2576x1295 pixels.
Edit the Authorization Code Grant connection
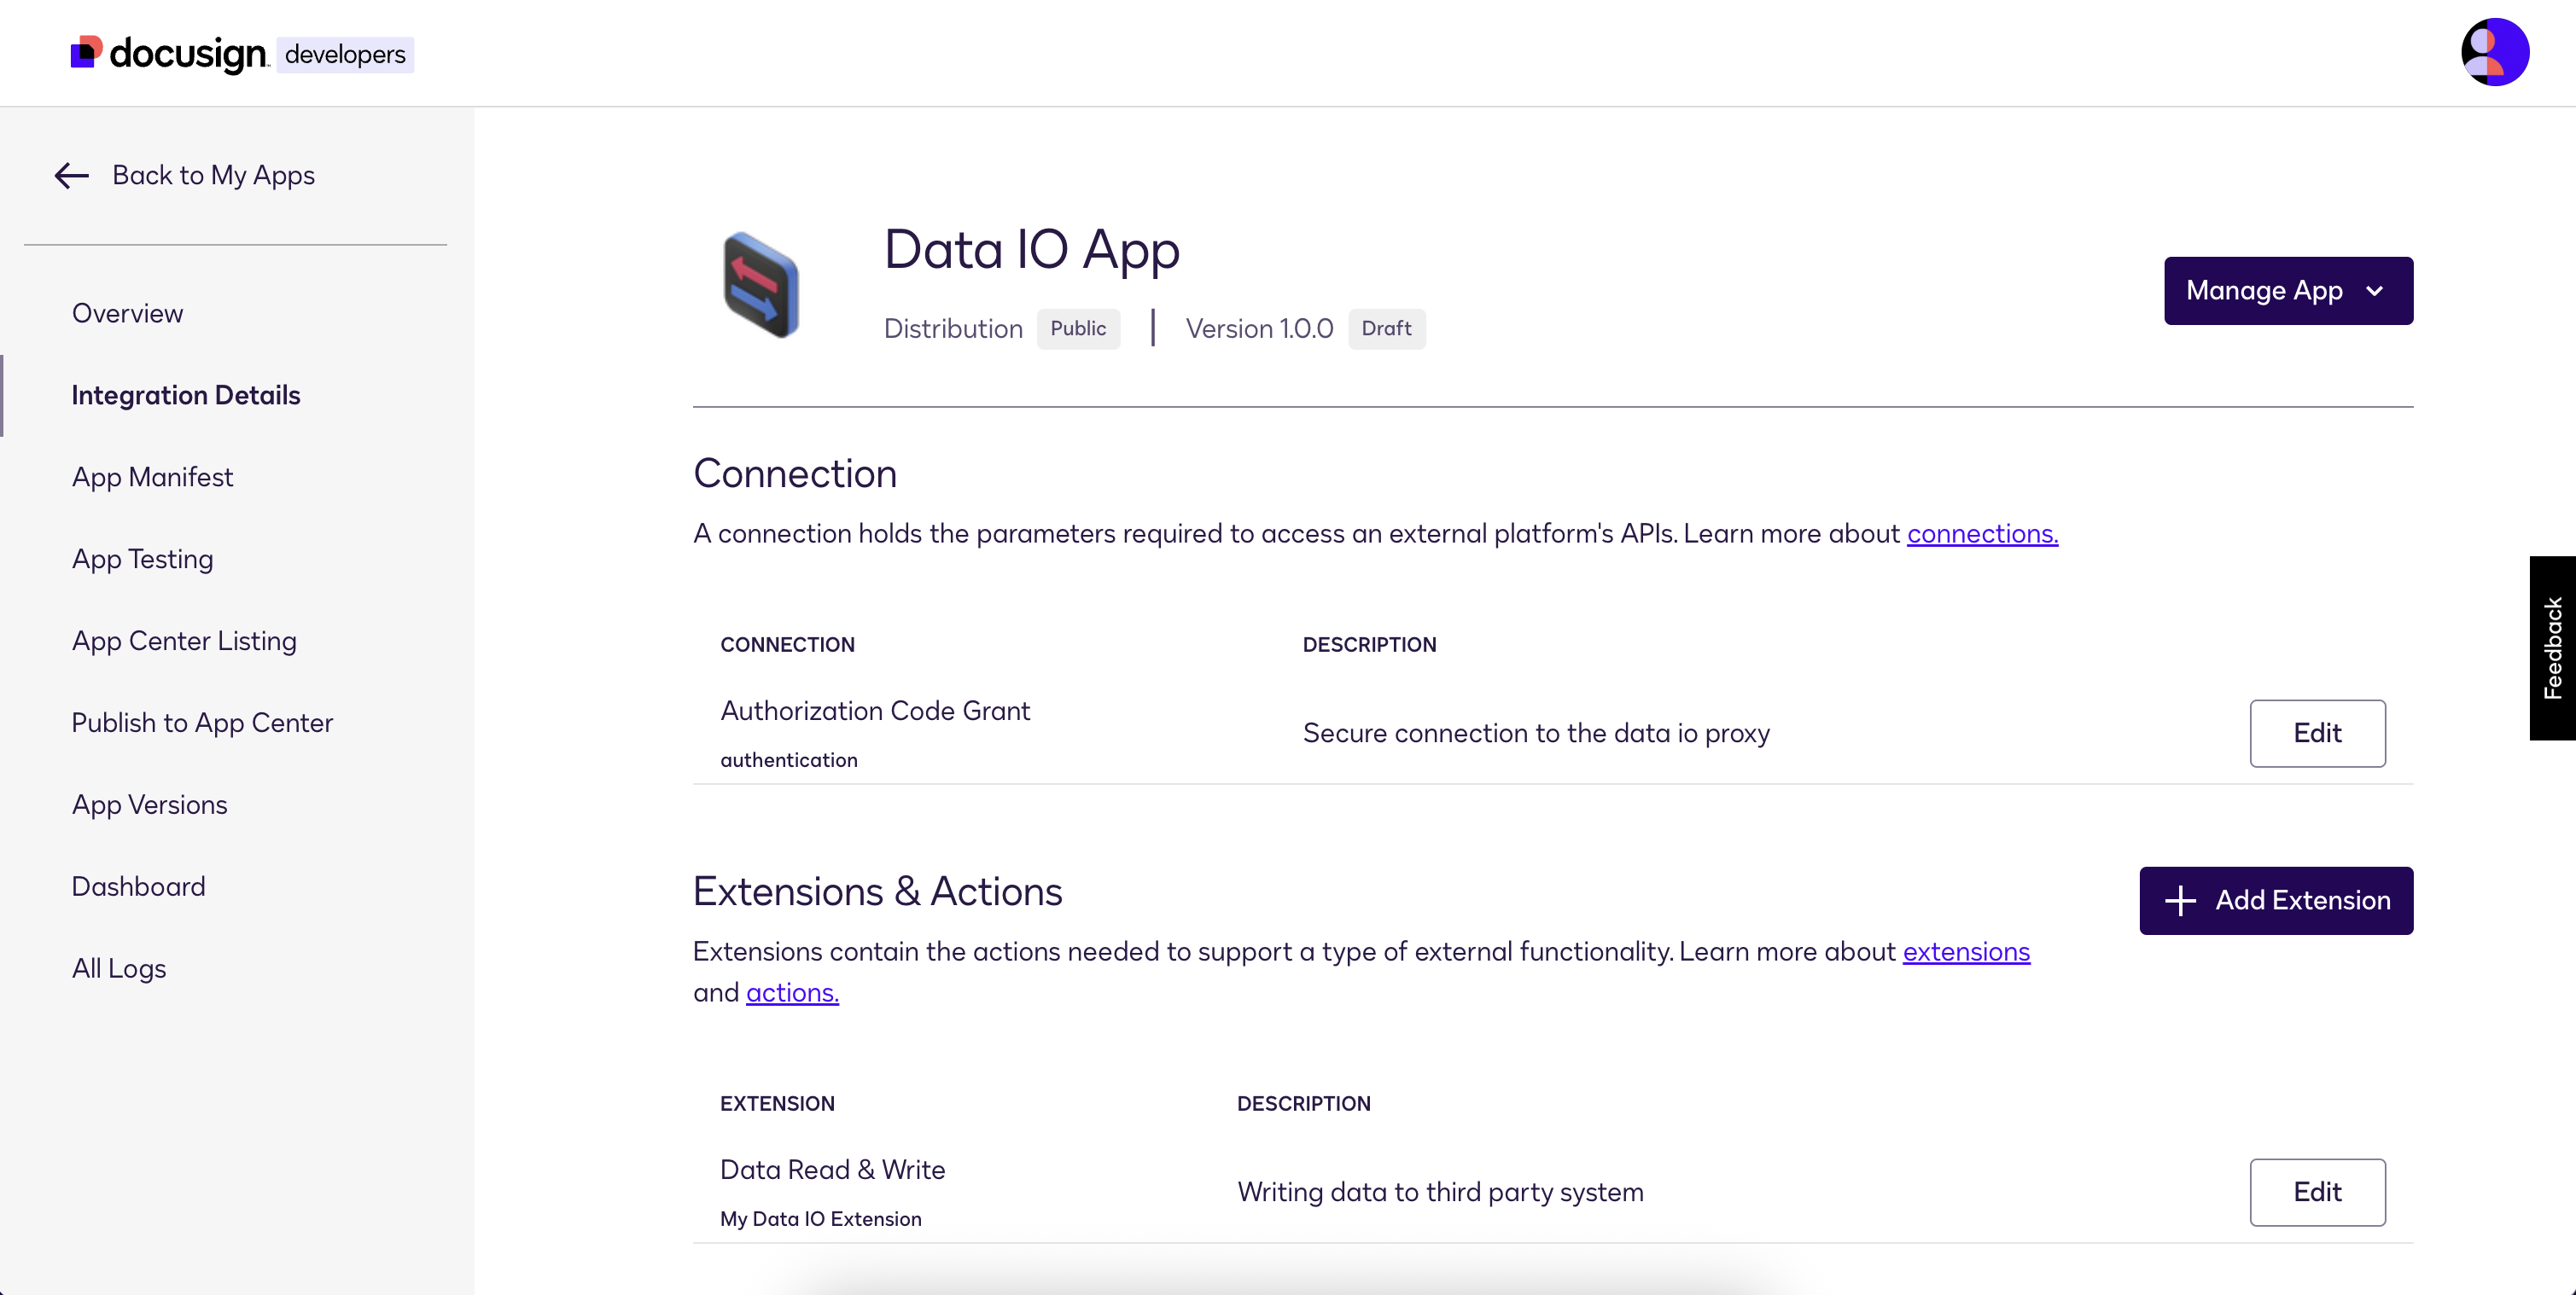tap(2318, 733)
